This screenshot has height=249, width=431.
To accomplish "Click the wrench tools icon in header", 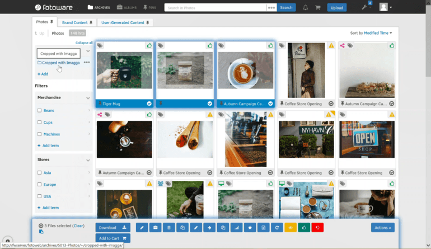I will 364,7.
